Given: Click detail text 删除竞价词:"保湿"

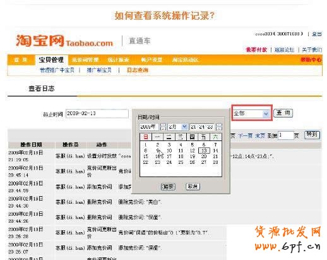Looking at the screenshot, I should (140, 217).
